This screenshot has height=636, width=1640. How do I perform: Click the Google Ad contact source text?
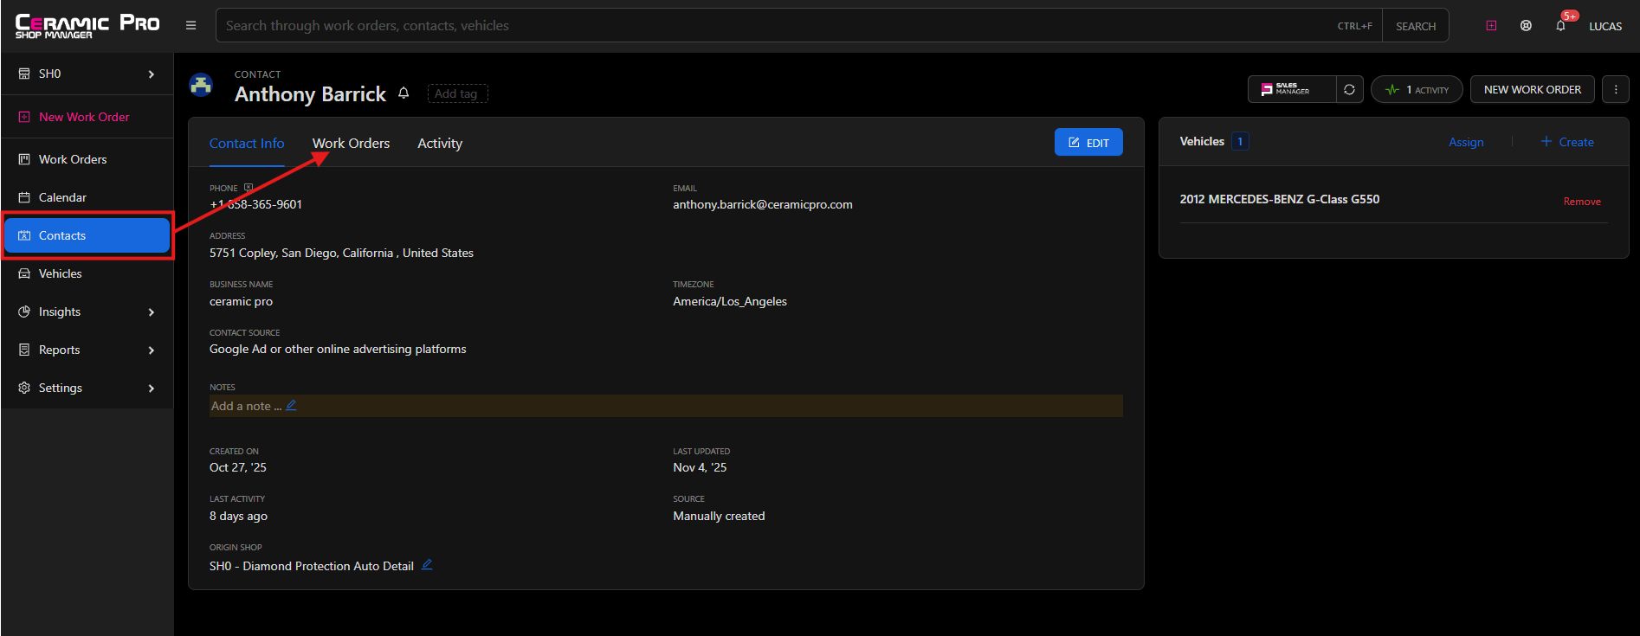[338, 349]
